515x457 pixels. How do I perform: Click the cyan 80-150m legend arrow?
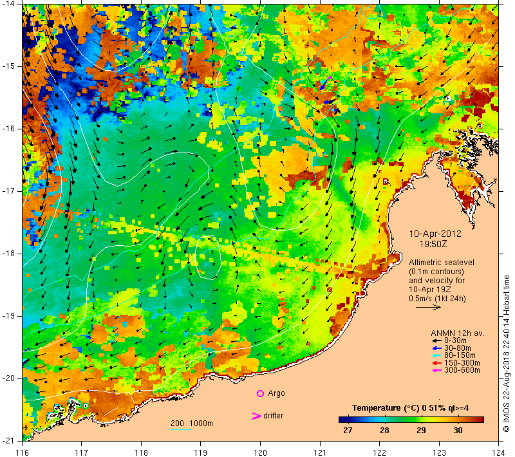tap(436, 355)
